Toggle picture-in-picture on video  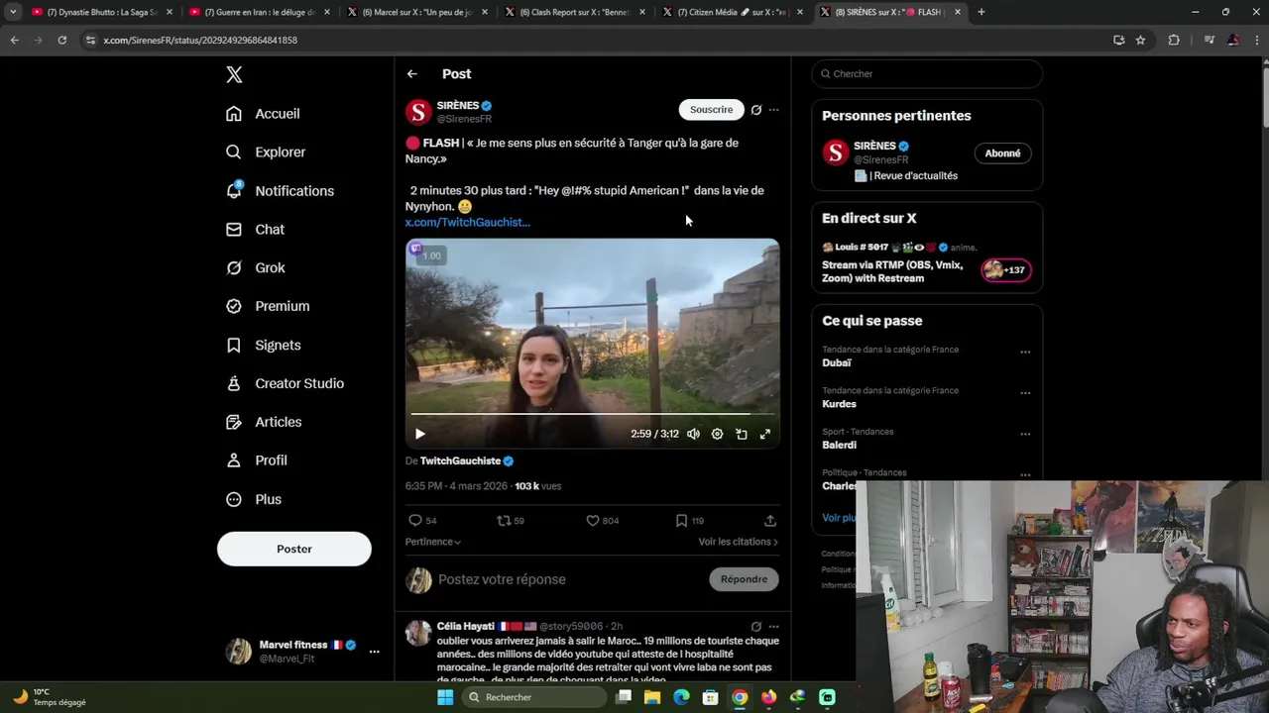[x=742, y=434]
